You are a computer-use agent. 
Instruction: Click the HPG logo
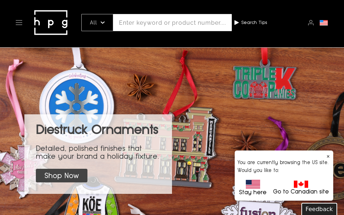pos(51,22)
